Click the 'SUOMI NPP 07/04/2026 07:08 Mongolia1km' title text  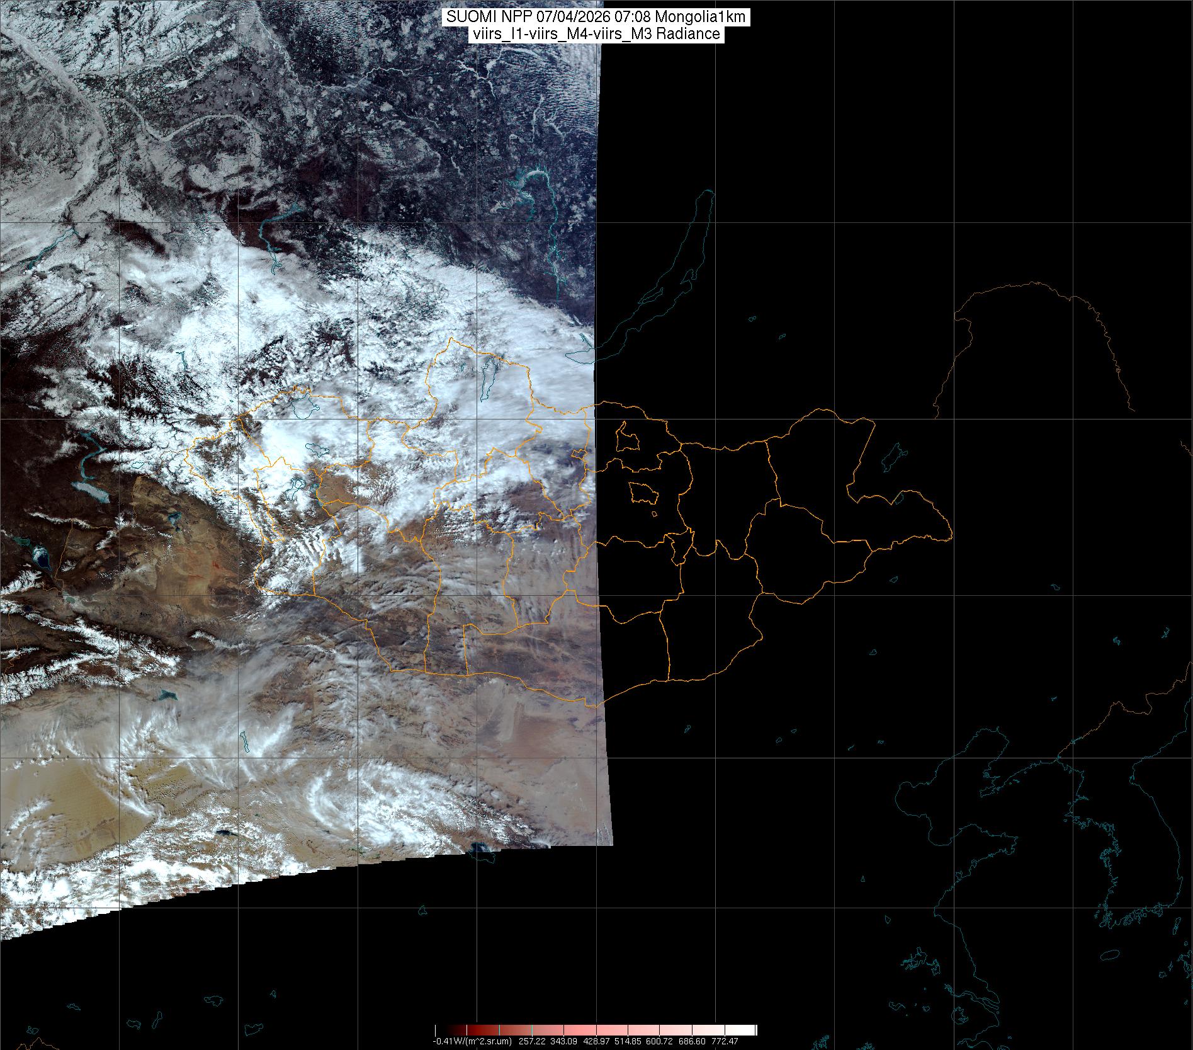click(x=596, y=17)
